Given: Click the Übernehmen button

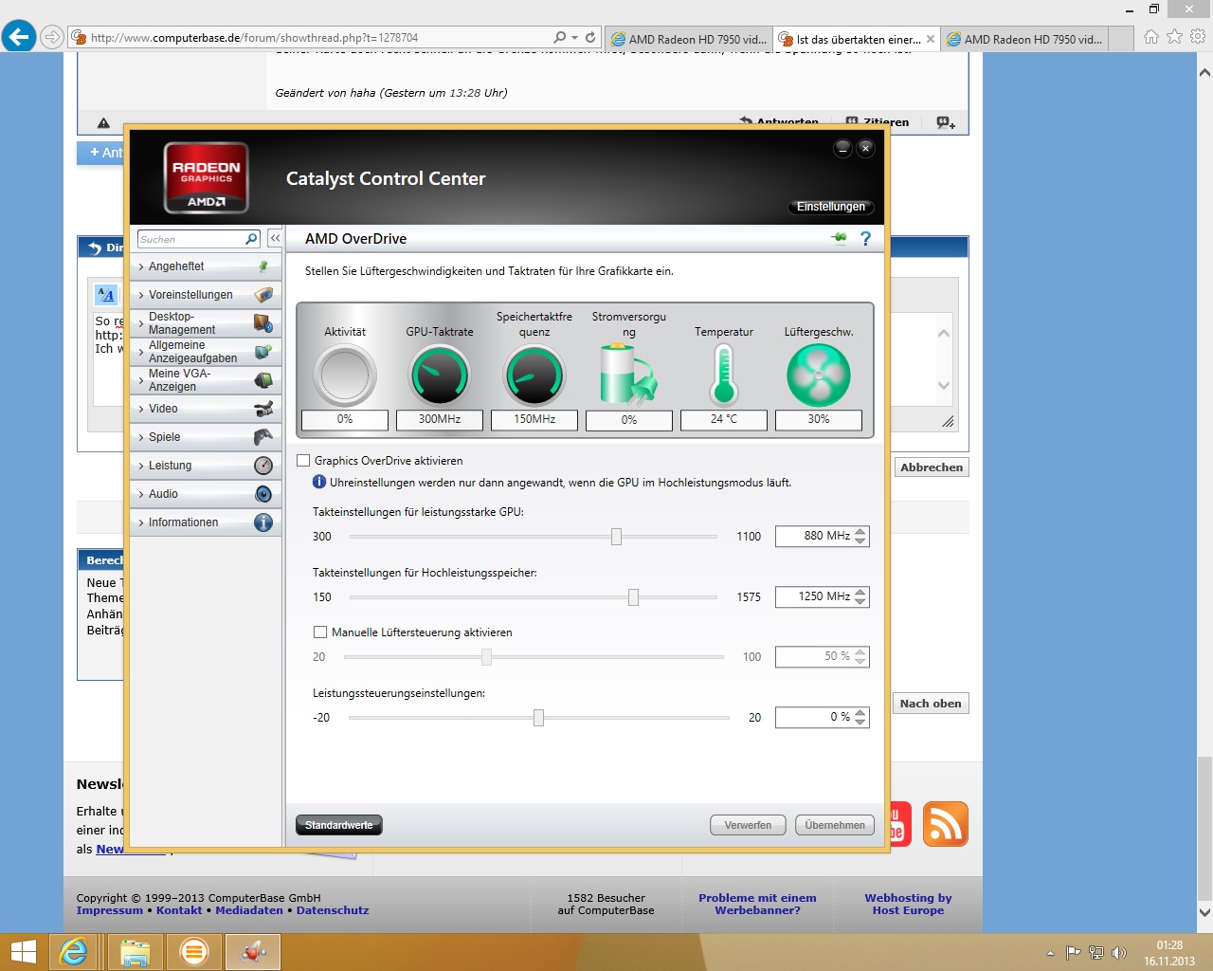Looking at the screenshot, I should click(835, 825).
